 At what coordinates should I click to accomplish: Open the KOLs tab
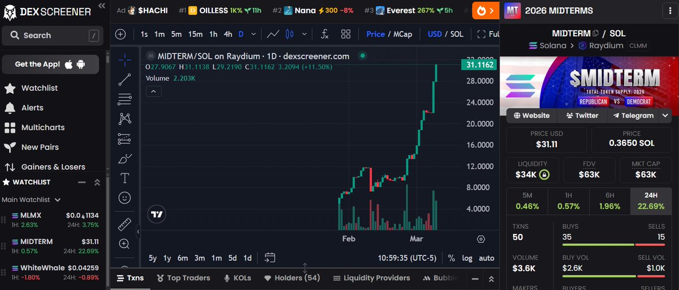pyautogui.click(x=238, y=278)
